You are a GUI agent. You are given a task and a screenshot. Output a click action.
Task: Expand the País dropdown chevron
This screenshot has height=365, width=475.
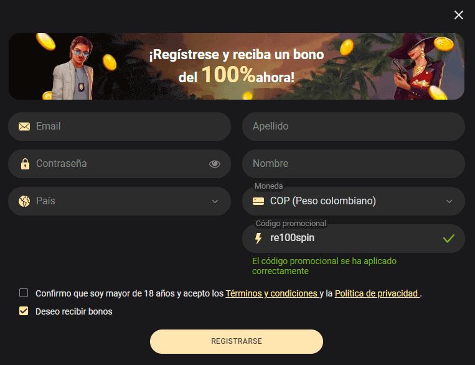[215, 201]
